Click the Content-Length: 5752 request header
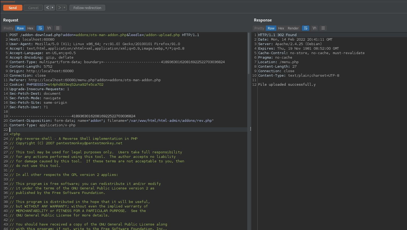This screenshot has width=407, height=230. [31, 66]
